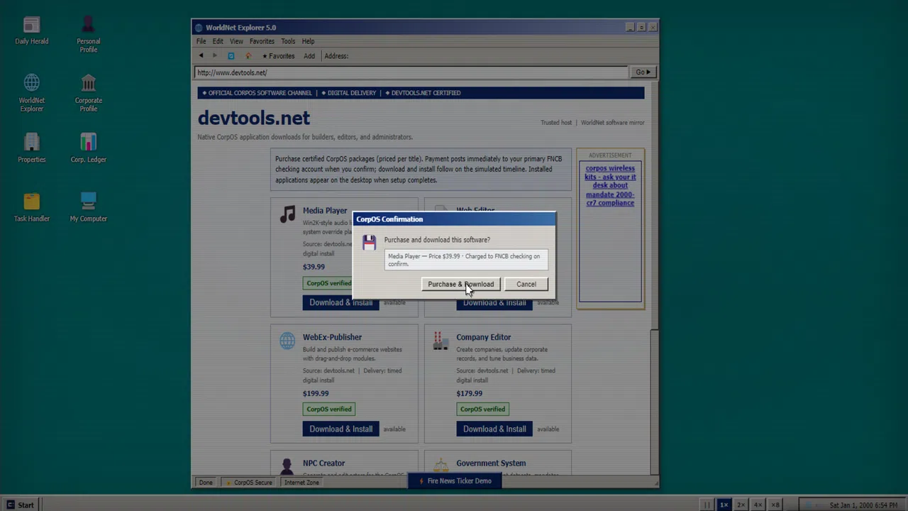Screen dimensions: 908x511
Task: Click the Fire News Ticker Demo banner
Action: pos(454,480)
